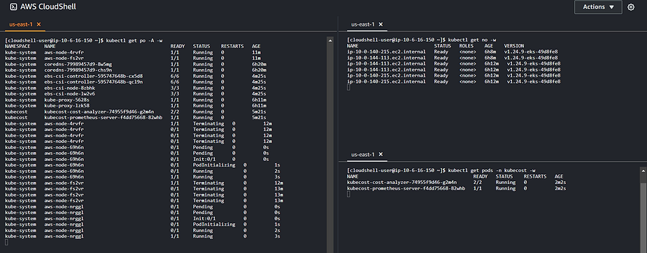Click the 5m21s age of the kubecost-cost-analyzer row

259,112
